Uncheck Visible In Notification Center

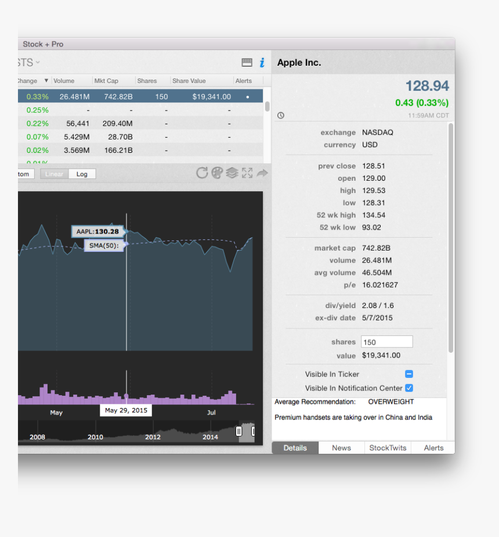coord(409,388)
